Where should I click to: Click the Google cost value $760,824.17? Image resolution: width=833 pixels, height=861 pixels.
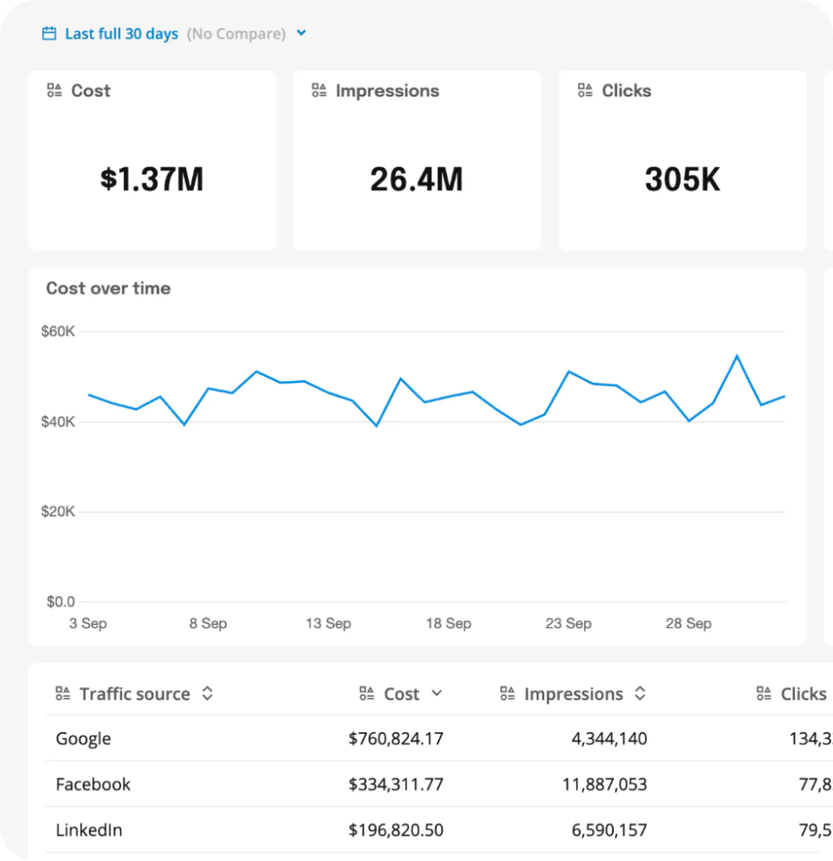click(x=396, y=739)
